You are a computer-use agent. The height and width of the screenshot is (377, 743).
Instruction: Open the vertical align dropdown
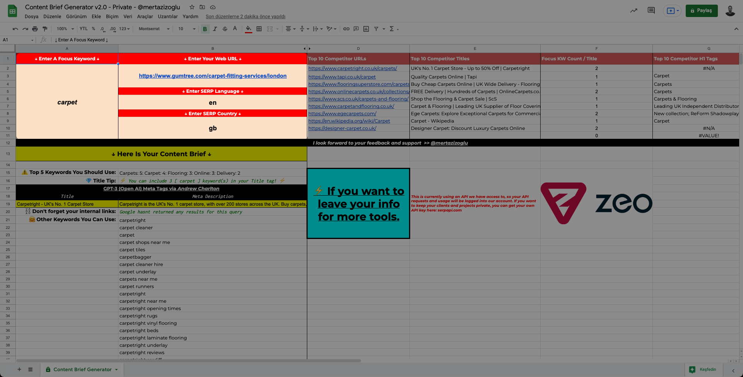(x=305, y=29)
